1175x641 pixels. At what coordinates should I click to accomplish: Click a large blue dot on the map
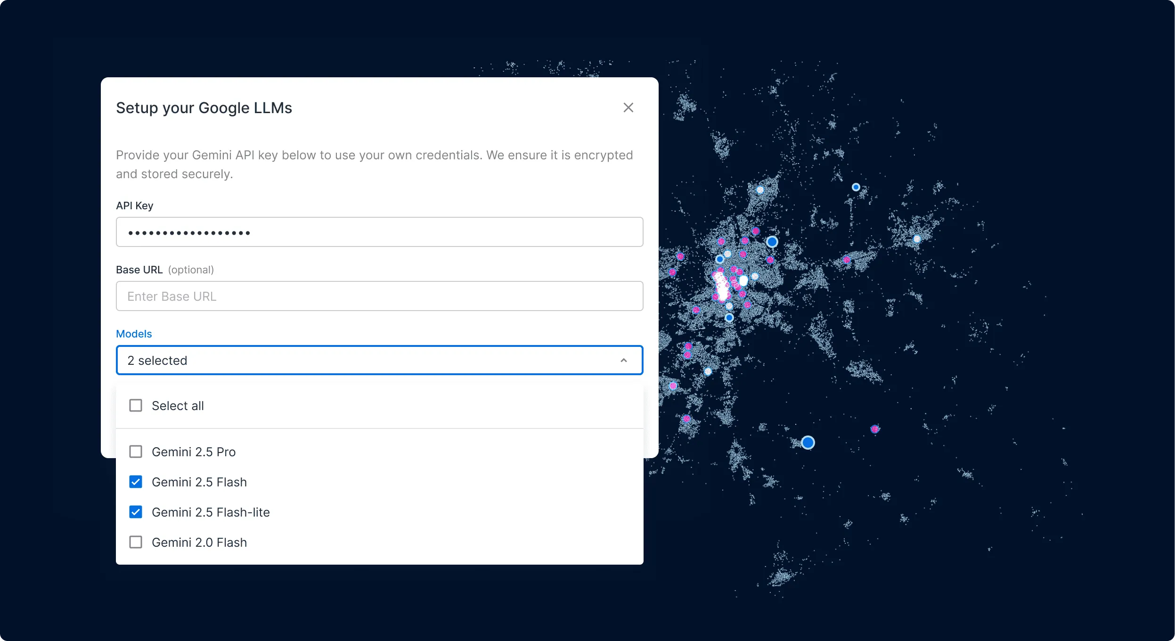click(808, 442)
